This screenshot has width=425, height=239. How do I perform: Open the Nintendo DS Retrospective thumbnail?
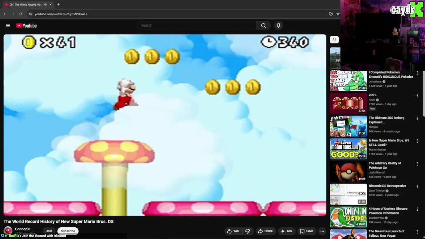point(348,194)
